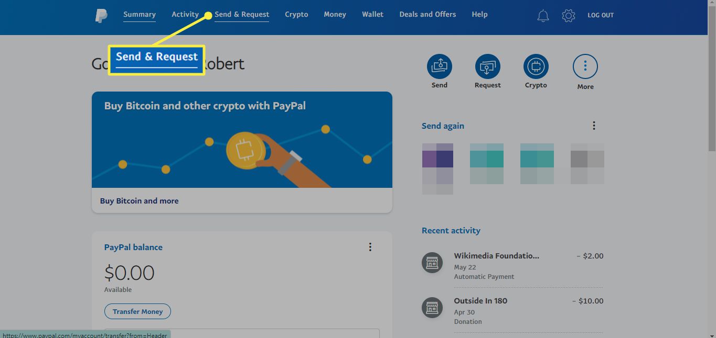The image size is (716, 338).
Task: Click Outside In 180 merchant icon
Action: [432, 307]
